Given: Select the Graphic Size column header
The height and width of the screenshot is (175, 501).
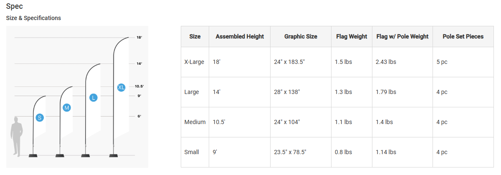Looking at the screenshot, I should click(x=301, y=37).
